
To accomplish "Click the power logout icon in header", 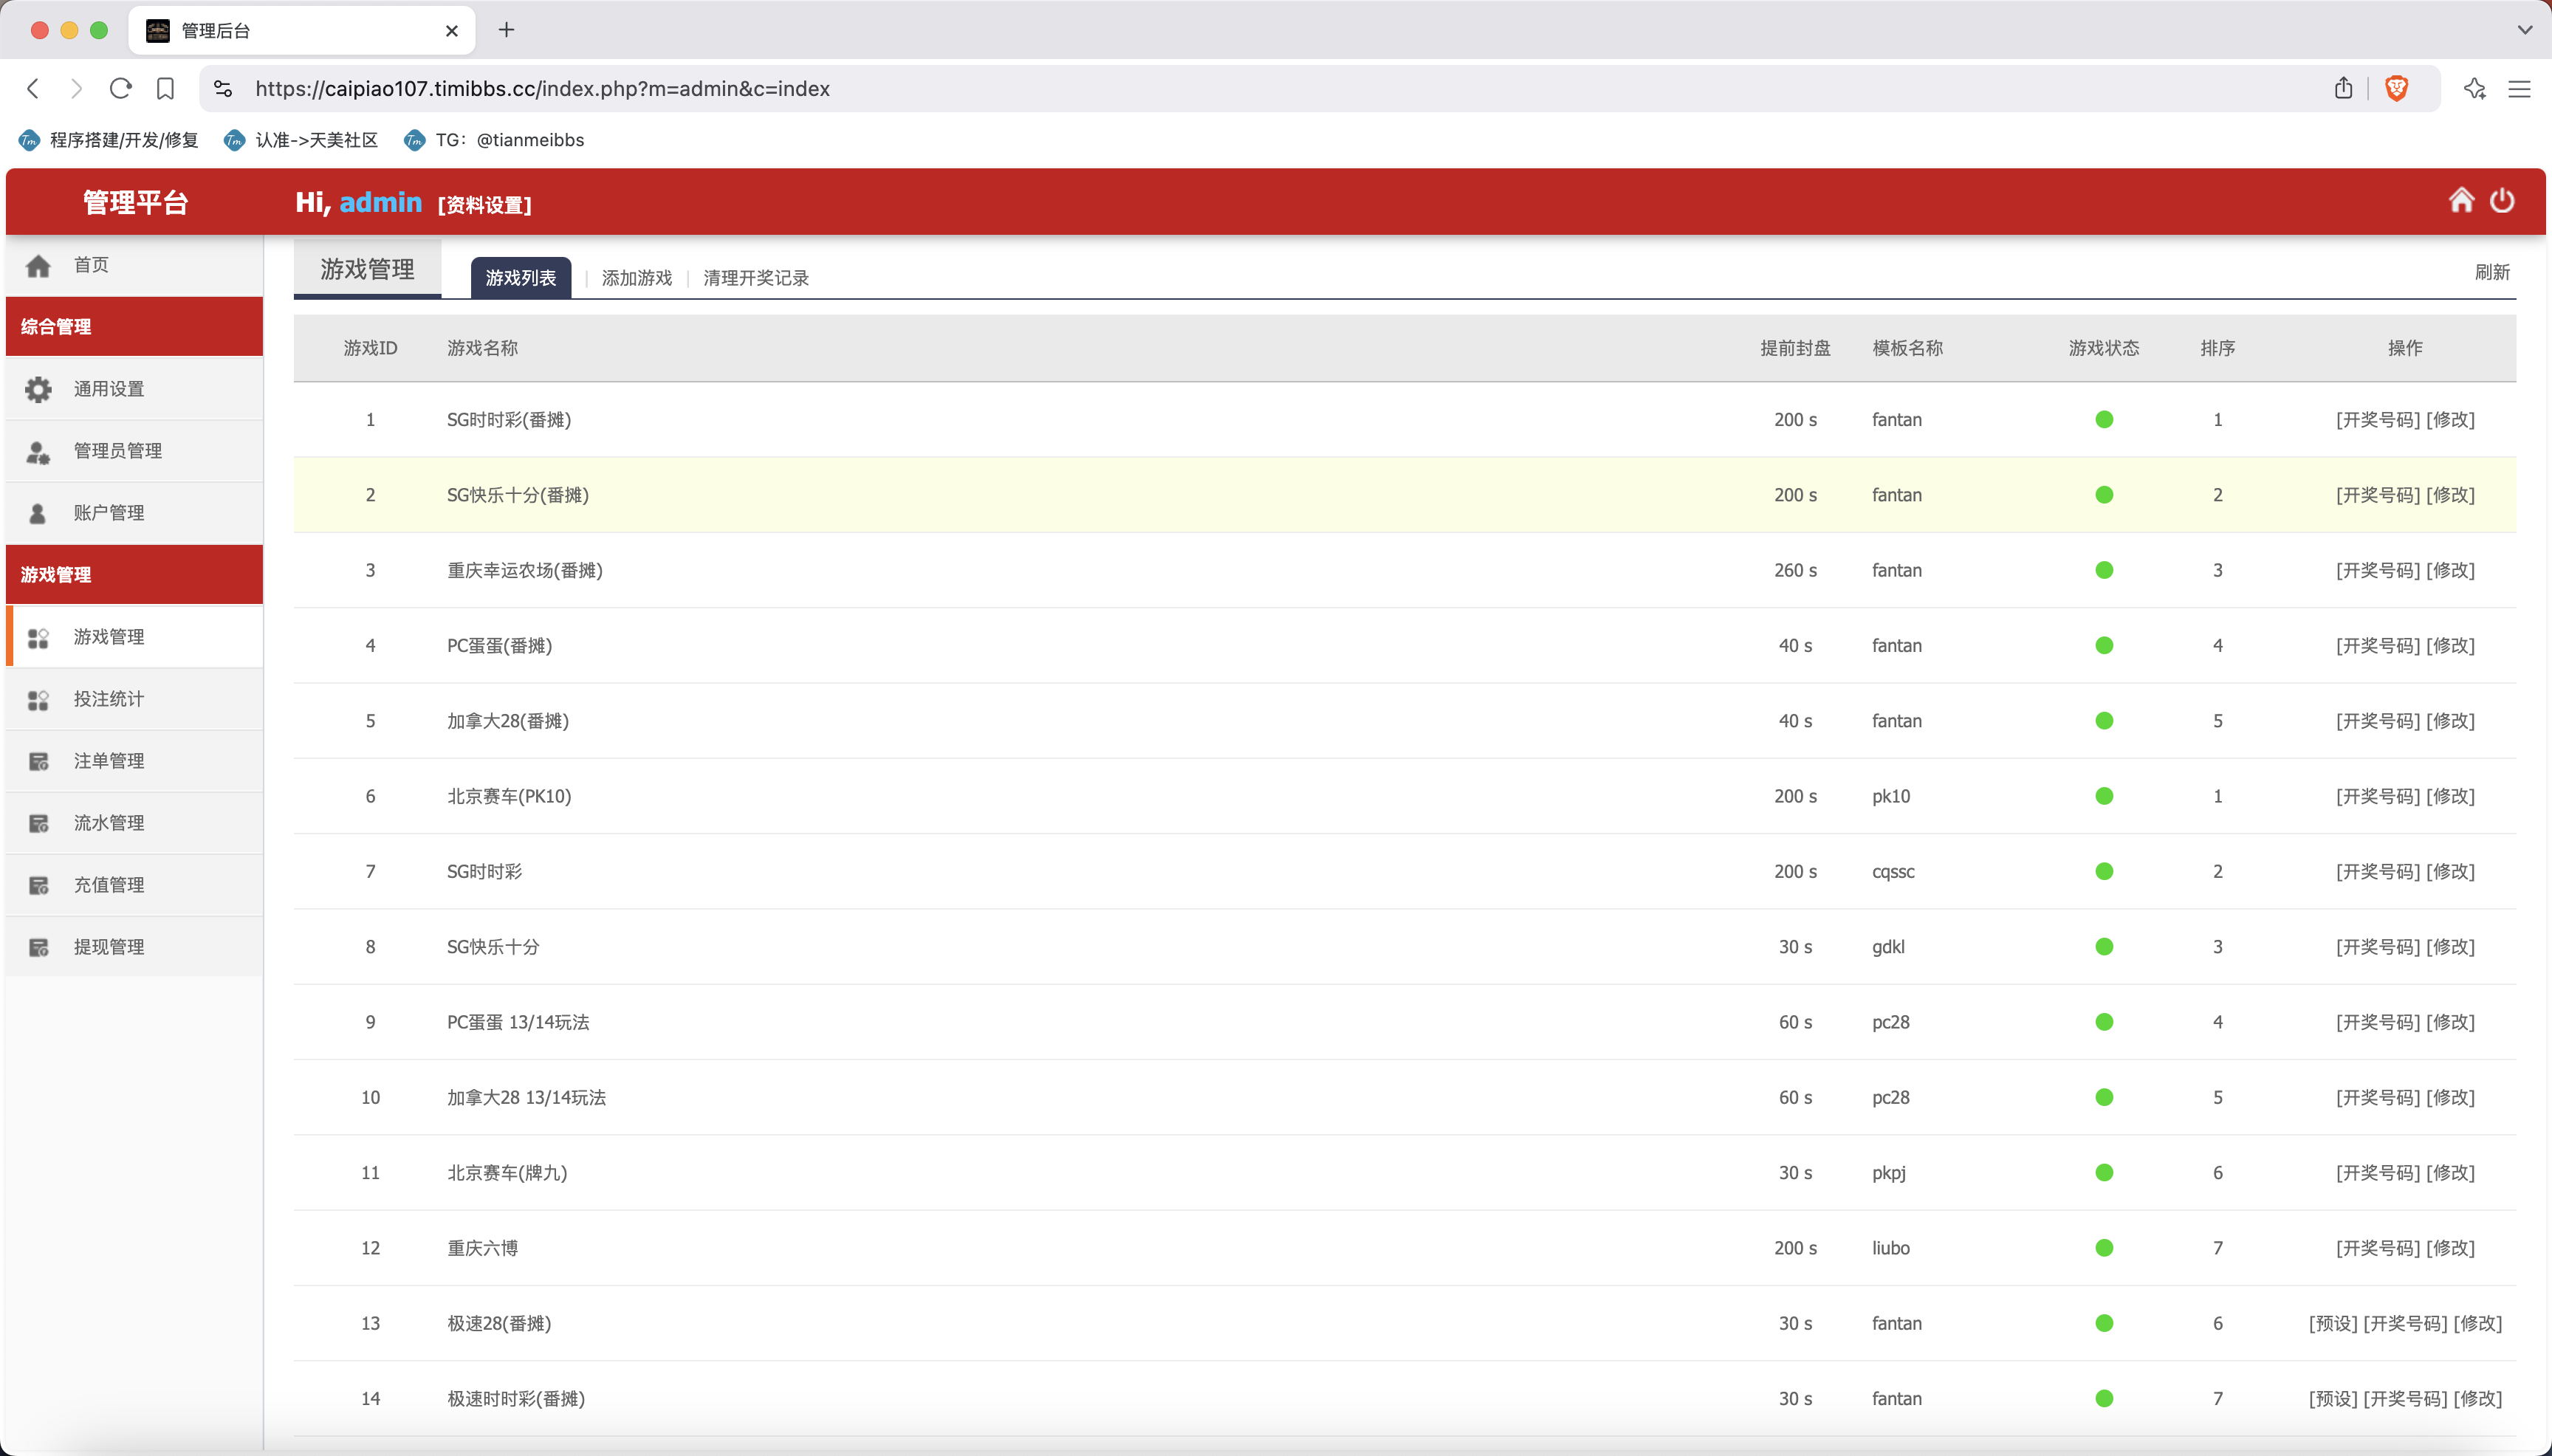I will [2502, 201].
